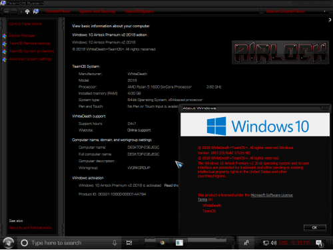This screenshot has width=333, height=250.
Task: Click the 'WhiteDeath' manufacturer value
Action: (x=137, y=74)
